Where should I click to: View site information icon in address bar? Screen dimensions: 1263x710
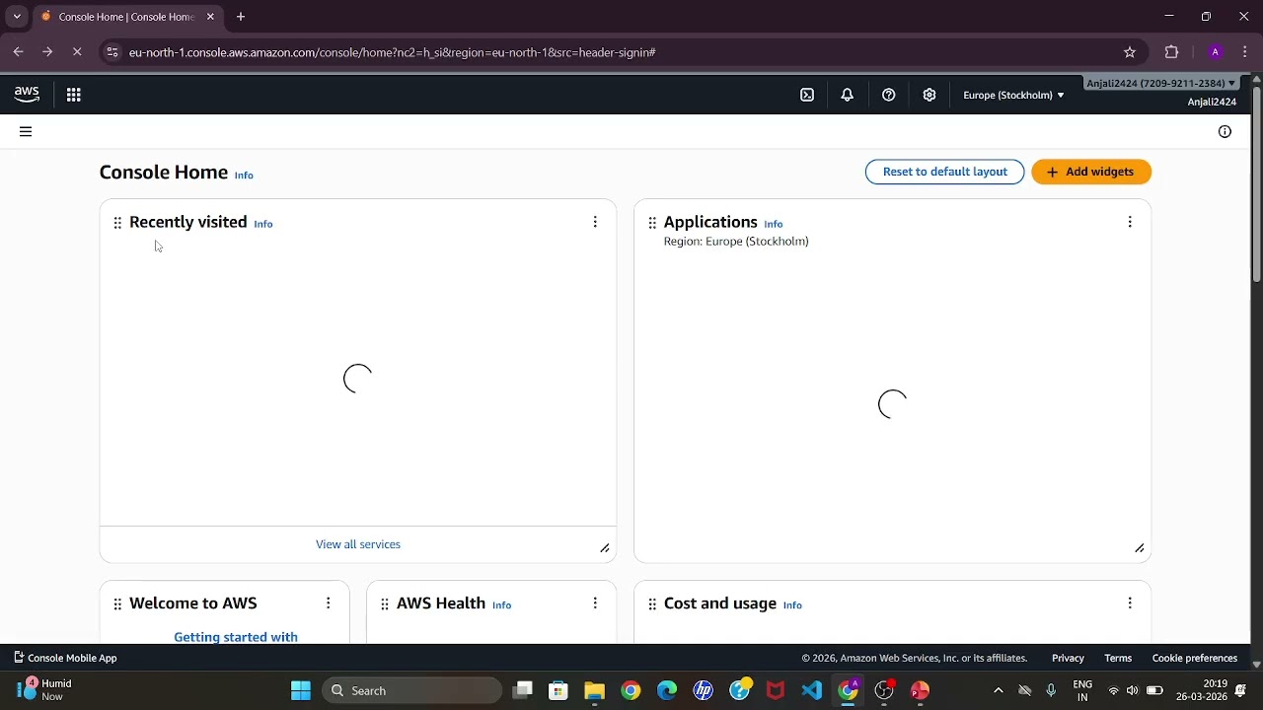coord(112,52)
